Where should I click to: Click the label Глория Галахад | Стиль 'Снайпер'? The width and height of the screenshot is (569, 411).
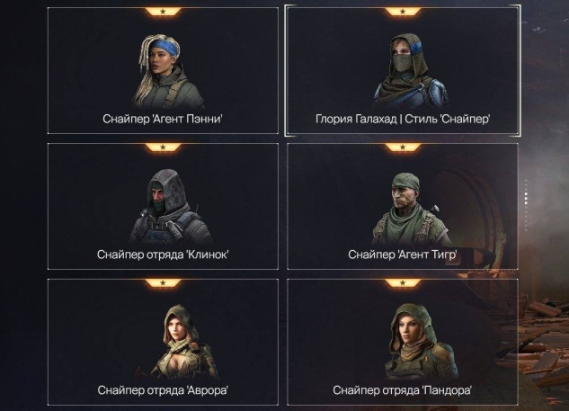point(403,119)
